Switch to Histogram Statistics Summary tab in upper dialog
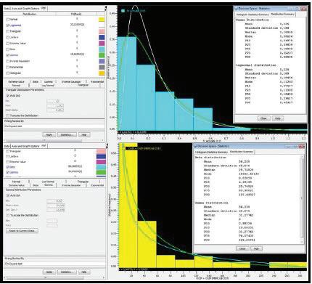The height and width of the screenshot is (284, 312). point(253,15)
